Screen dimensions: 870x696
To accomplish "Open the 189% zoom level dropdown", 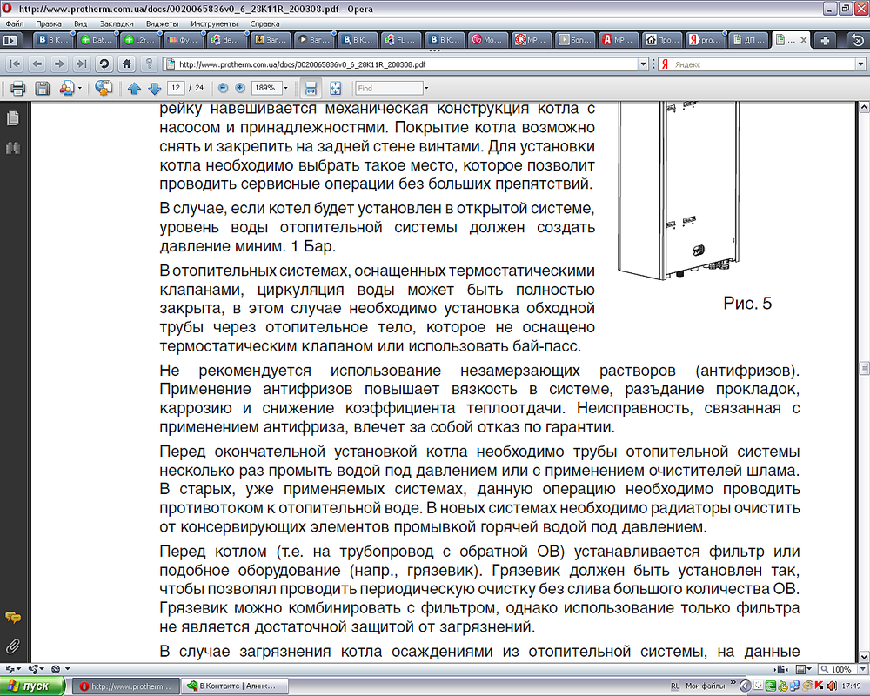I will tap(285, 87).
